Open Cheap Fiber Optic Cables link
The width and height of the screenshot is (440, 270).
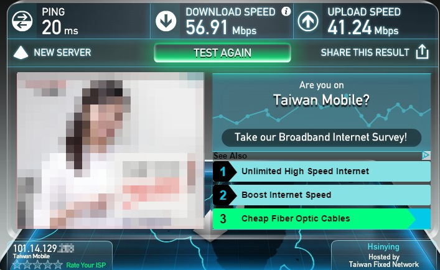point(322,219)
